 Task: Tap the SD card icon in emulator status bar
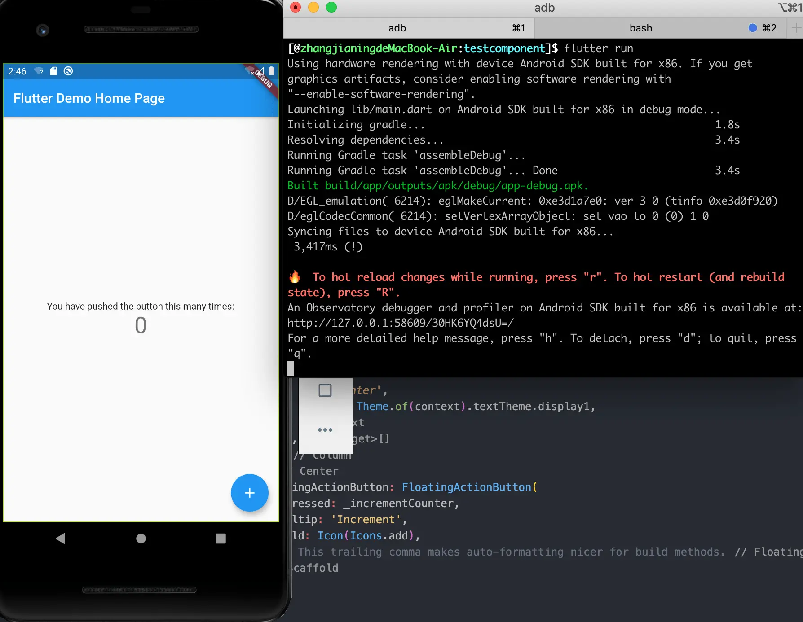point(53,71)
